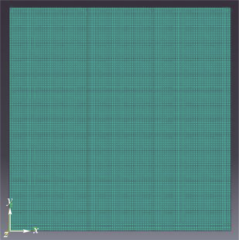Image resolution: width=239 pixels, height=240 pixels.
Task: Pick a mesh element in the upper-left quadrant
Action: 61,61
